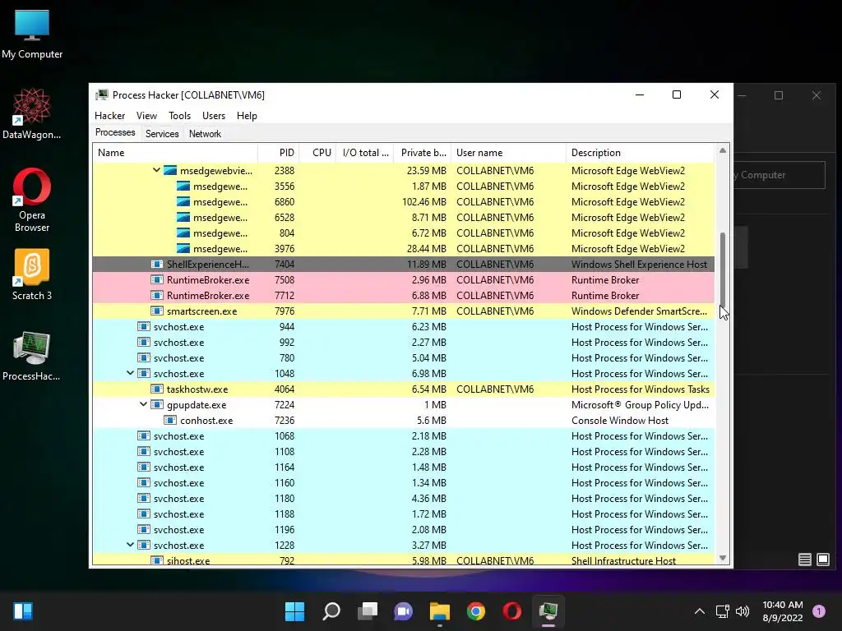842x631 pixels.
Task: Open the ProcessHacker desktop shortcut
Action: coord(31,356)
